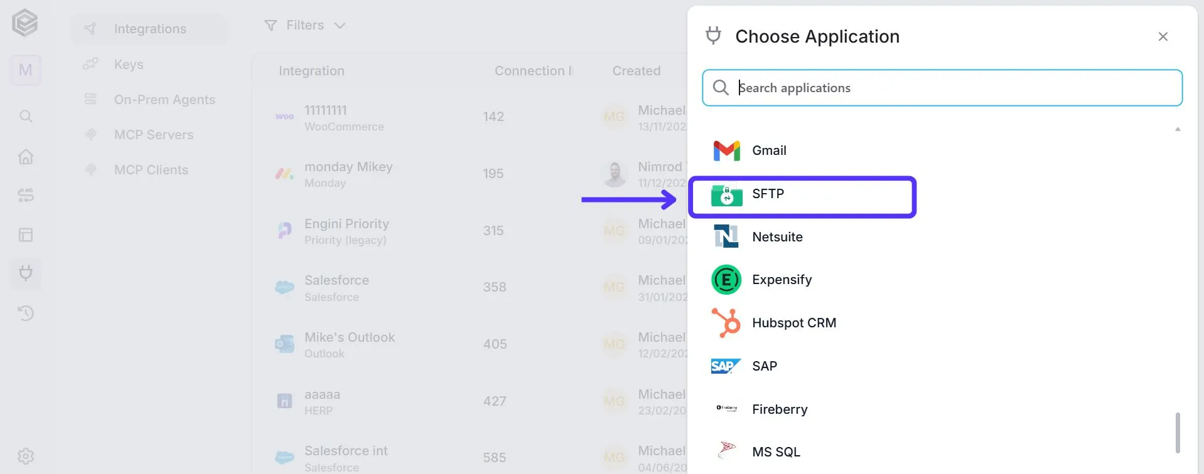Open the search icon in left sidebar
This screenshot has height=474, width=1204.
pos(26,116)
